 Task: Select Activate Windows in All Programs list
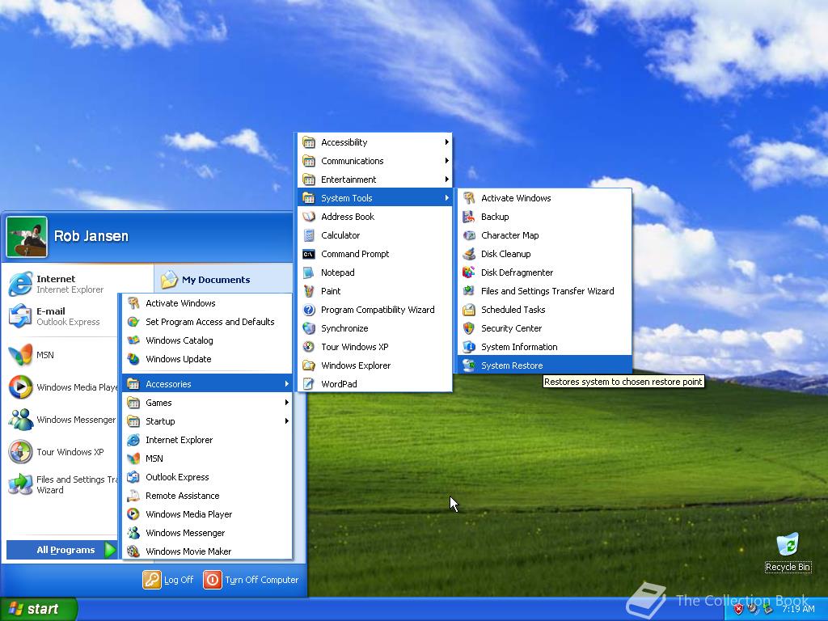[207, 303]
